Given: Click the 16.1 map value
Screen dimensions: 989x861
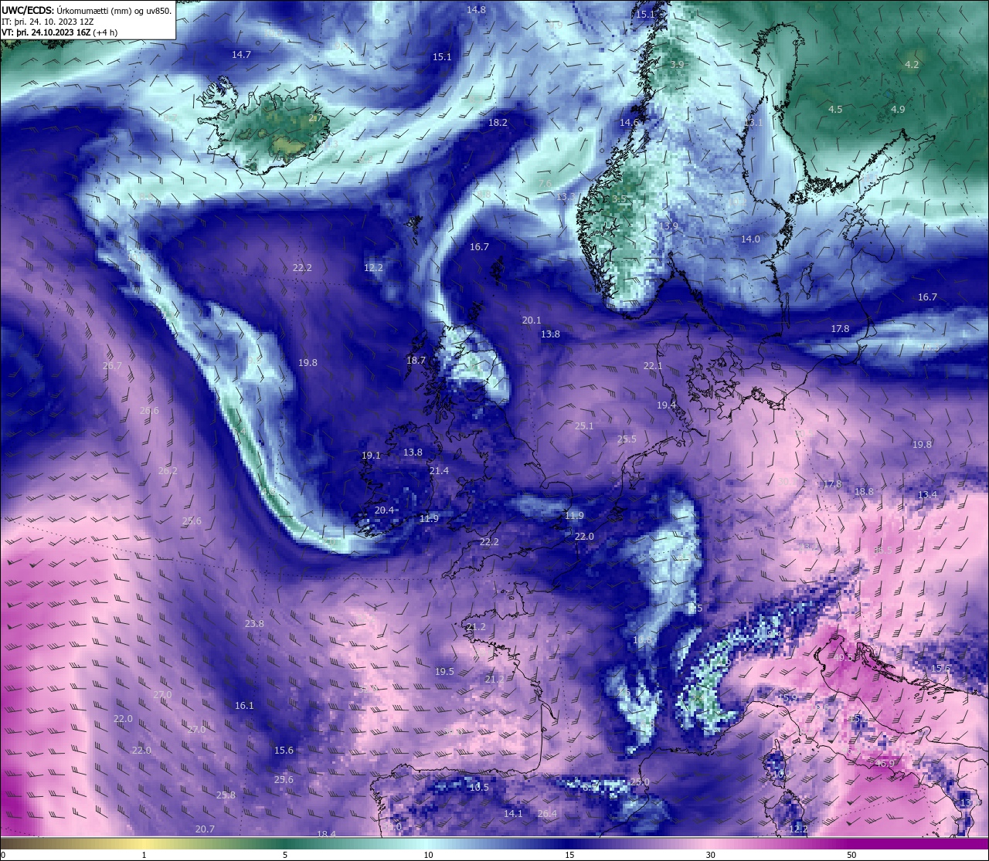Looking at the screenshot, I should coord(244,706).
